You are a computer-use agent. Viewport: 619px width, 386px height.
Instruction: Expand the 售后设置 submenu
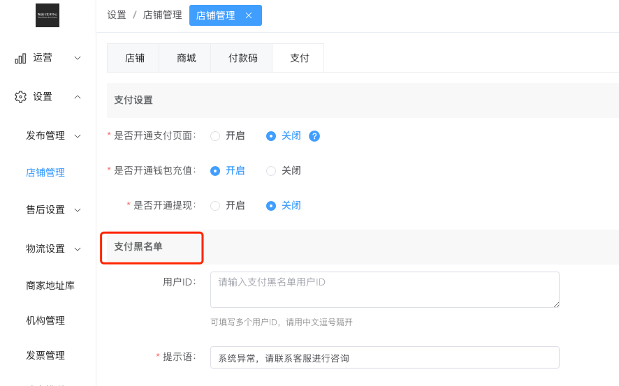pyautogui.click(x=78, y=210)
